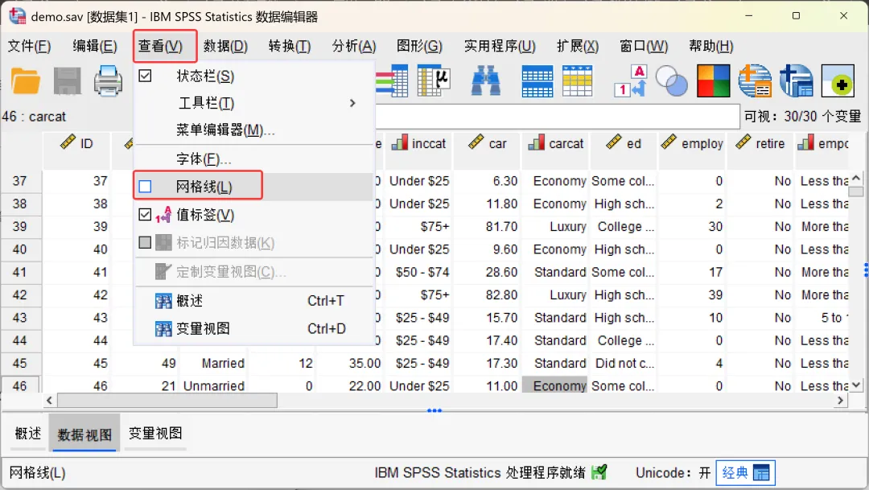Click the 82.80 car value cell
Viewport: 869px width, 490px height.
click(488, 295)
